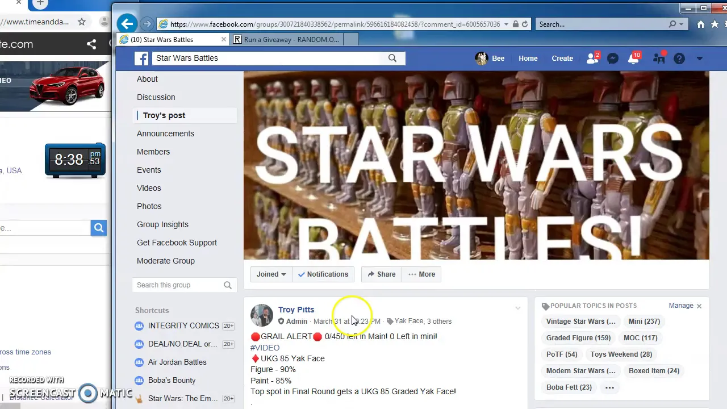Expand the Joined dropdown button
The width and height of the screenshot is (727, 409).
click(271, 274)
